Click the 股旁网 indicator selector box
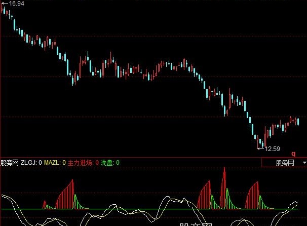307x226 pixels. point(284,163)
